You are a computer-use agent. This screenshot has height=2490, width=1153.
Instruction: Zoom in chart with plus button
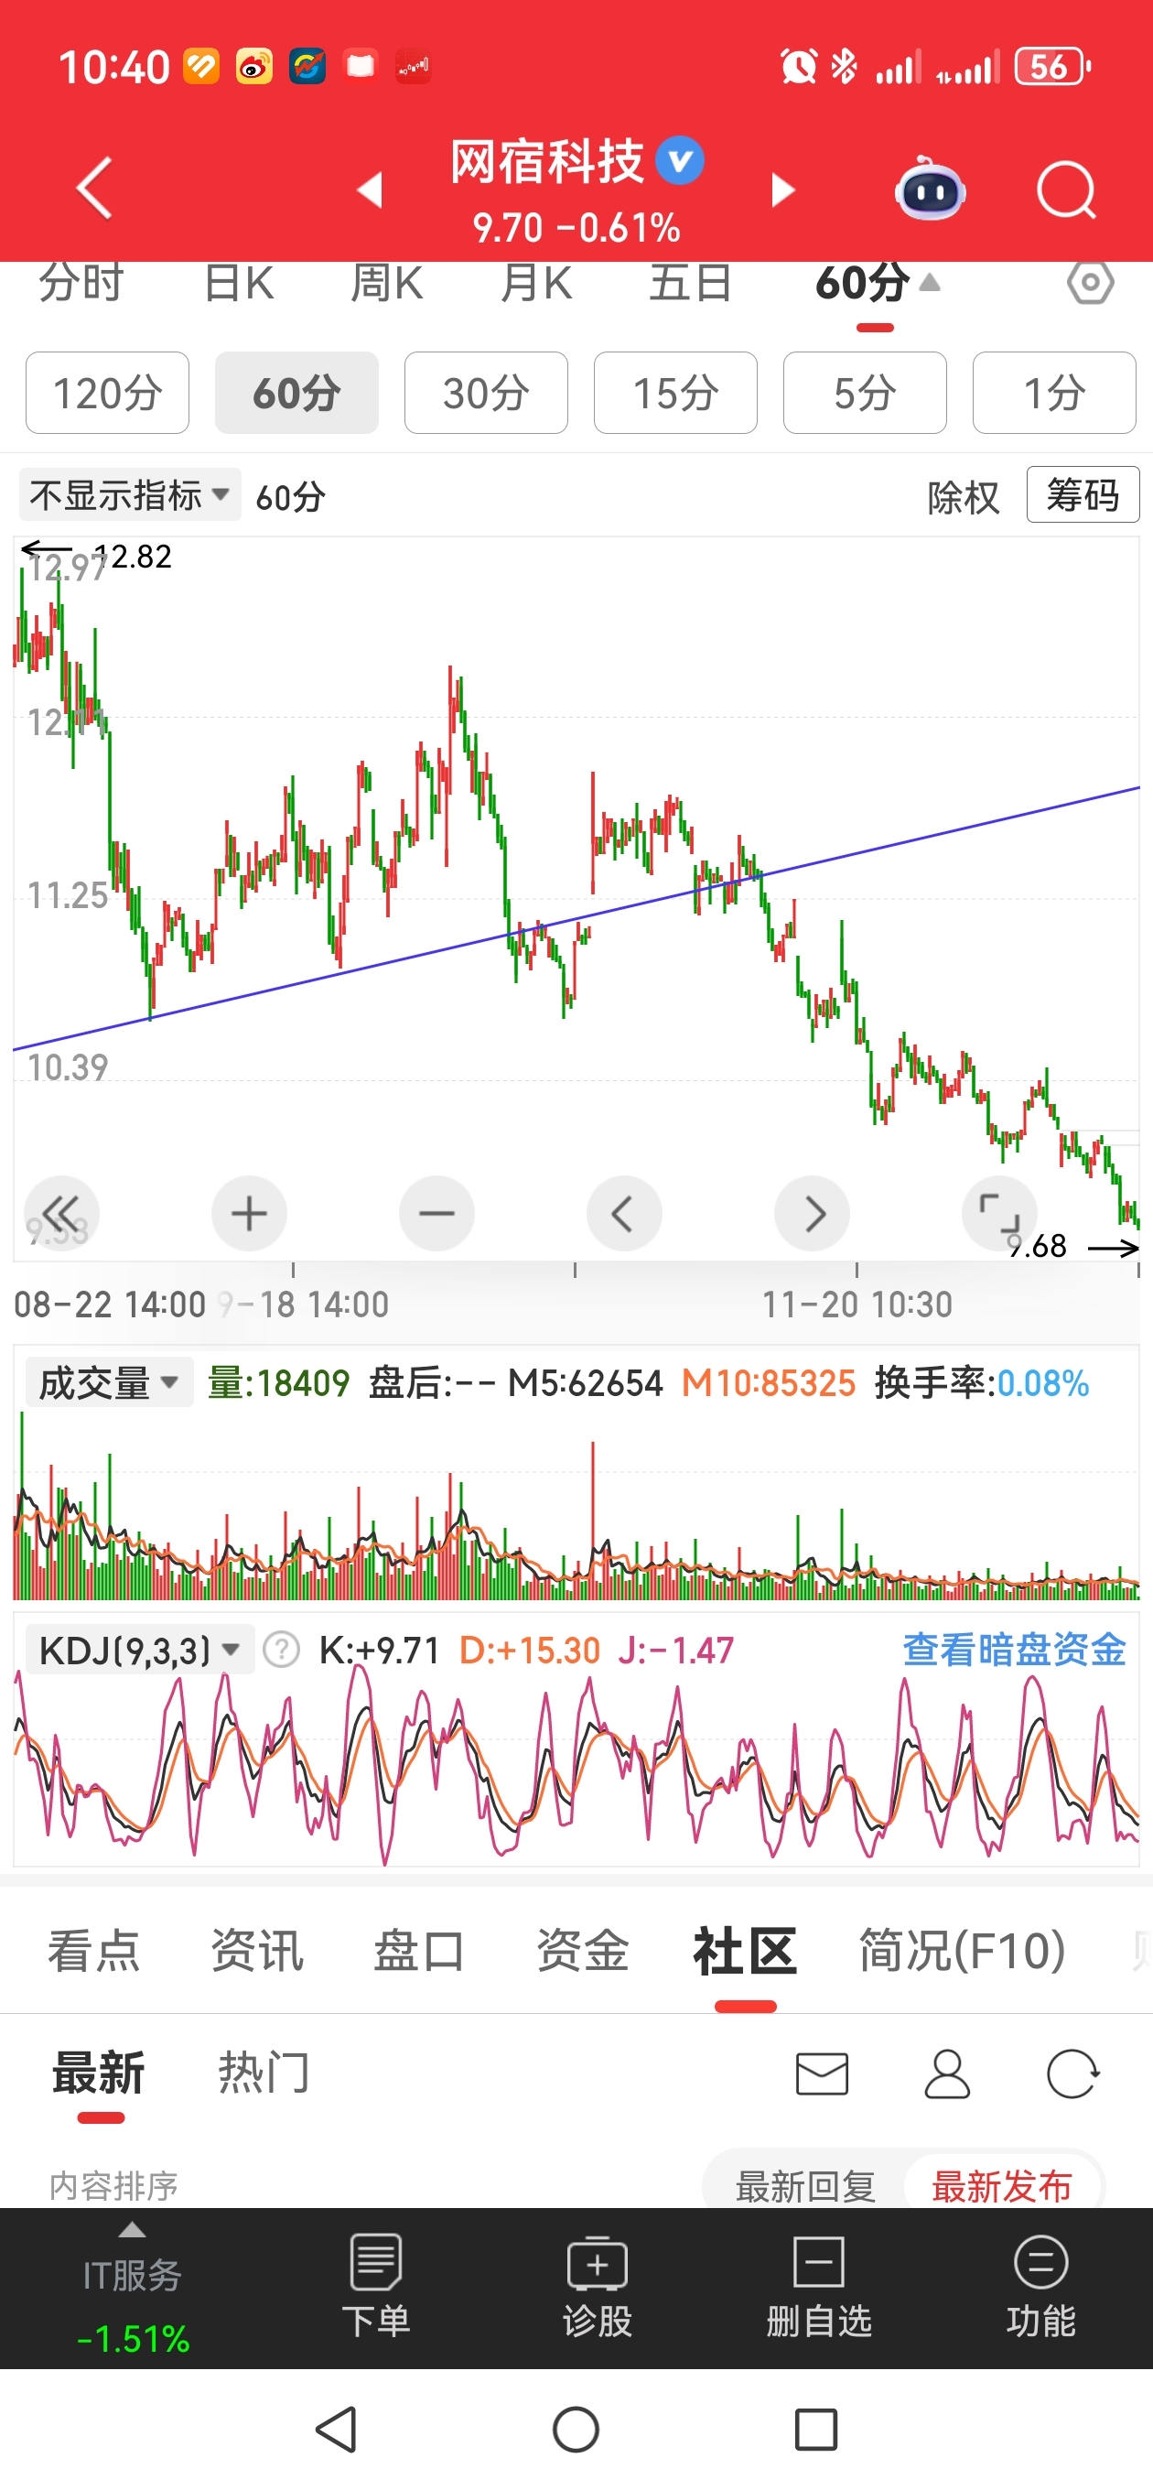point(248,1213)
